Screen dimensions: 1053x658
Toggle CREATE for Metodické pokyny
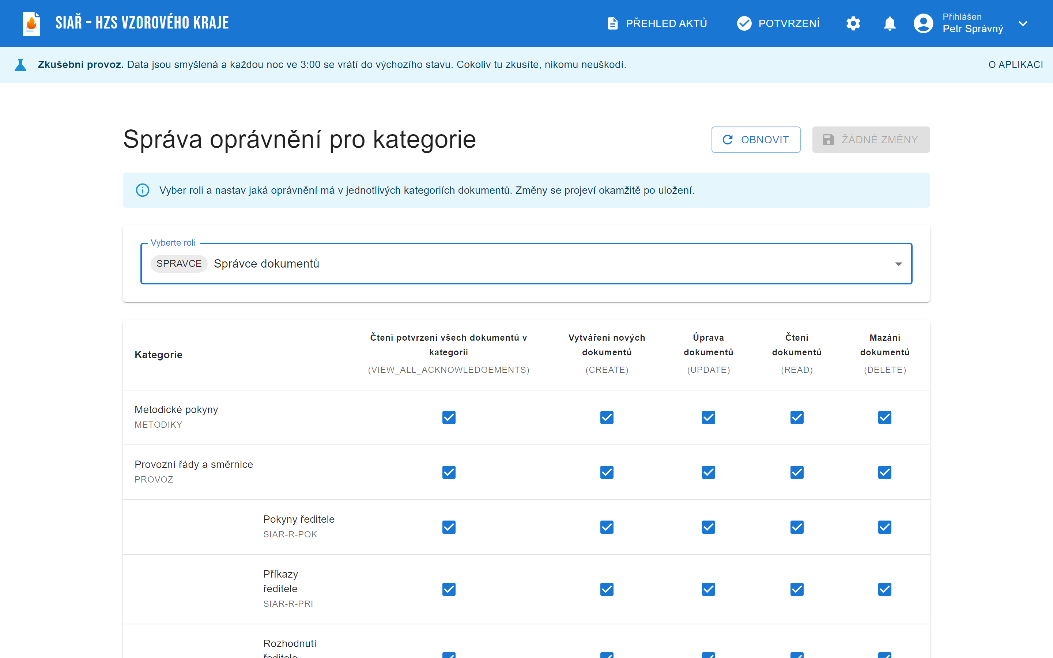pyautogui.click(x=607, y=417)
